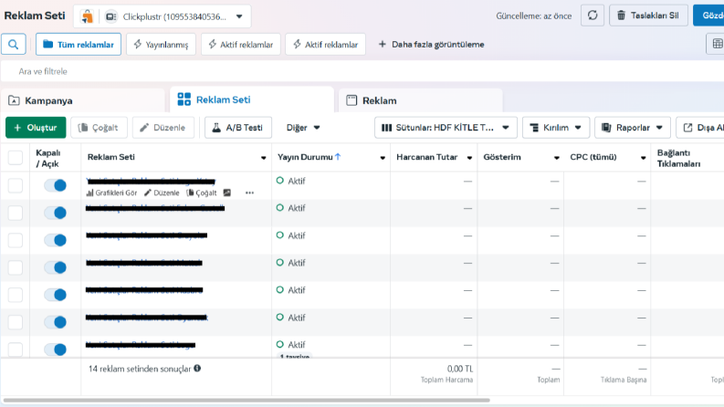Open the Kırılım breakdown dropdown
The width and height of the screenshot is (724, 407).
[x=556, y=128]
